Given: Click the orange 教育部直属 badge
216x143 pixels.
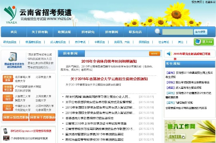Looking at the screenshot, I should (x=8, y=78).
